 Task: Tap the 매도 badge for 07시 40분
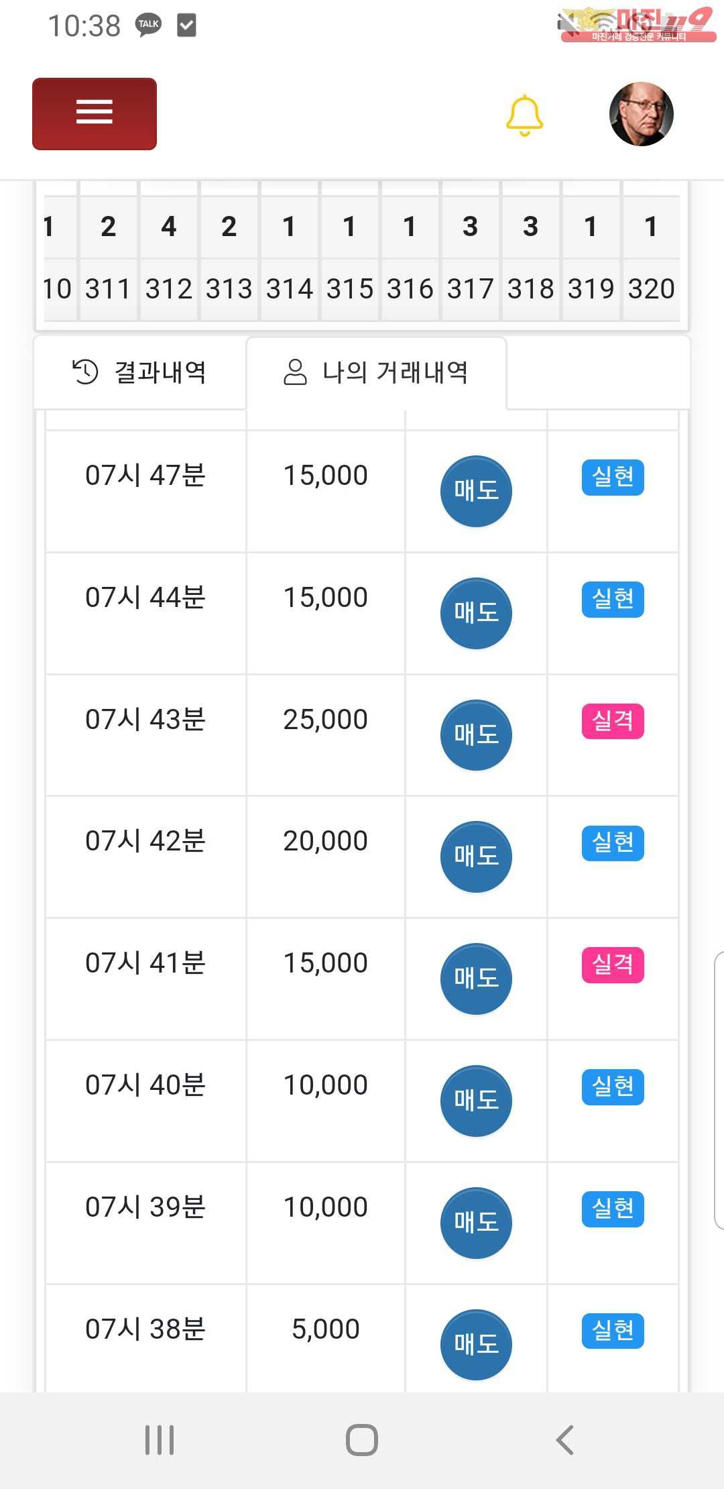[x=476, y=1101]
